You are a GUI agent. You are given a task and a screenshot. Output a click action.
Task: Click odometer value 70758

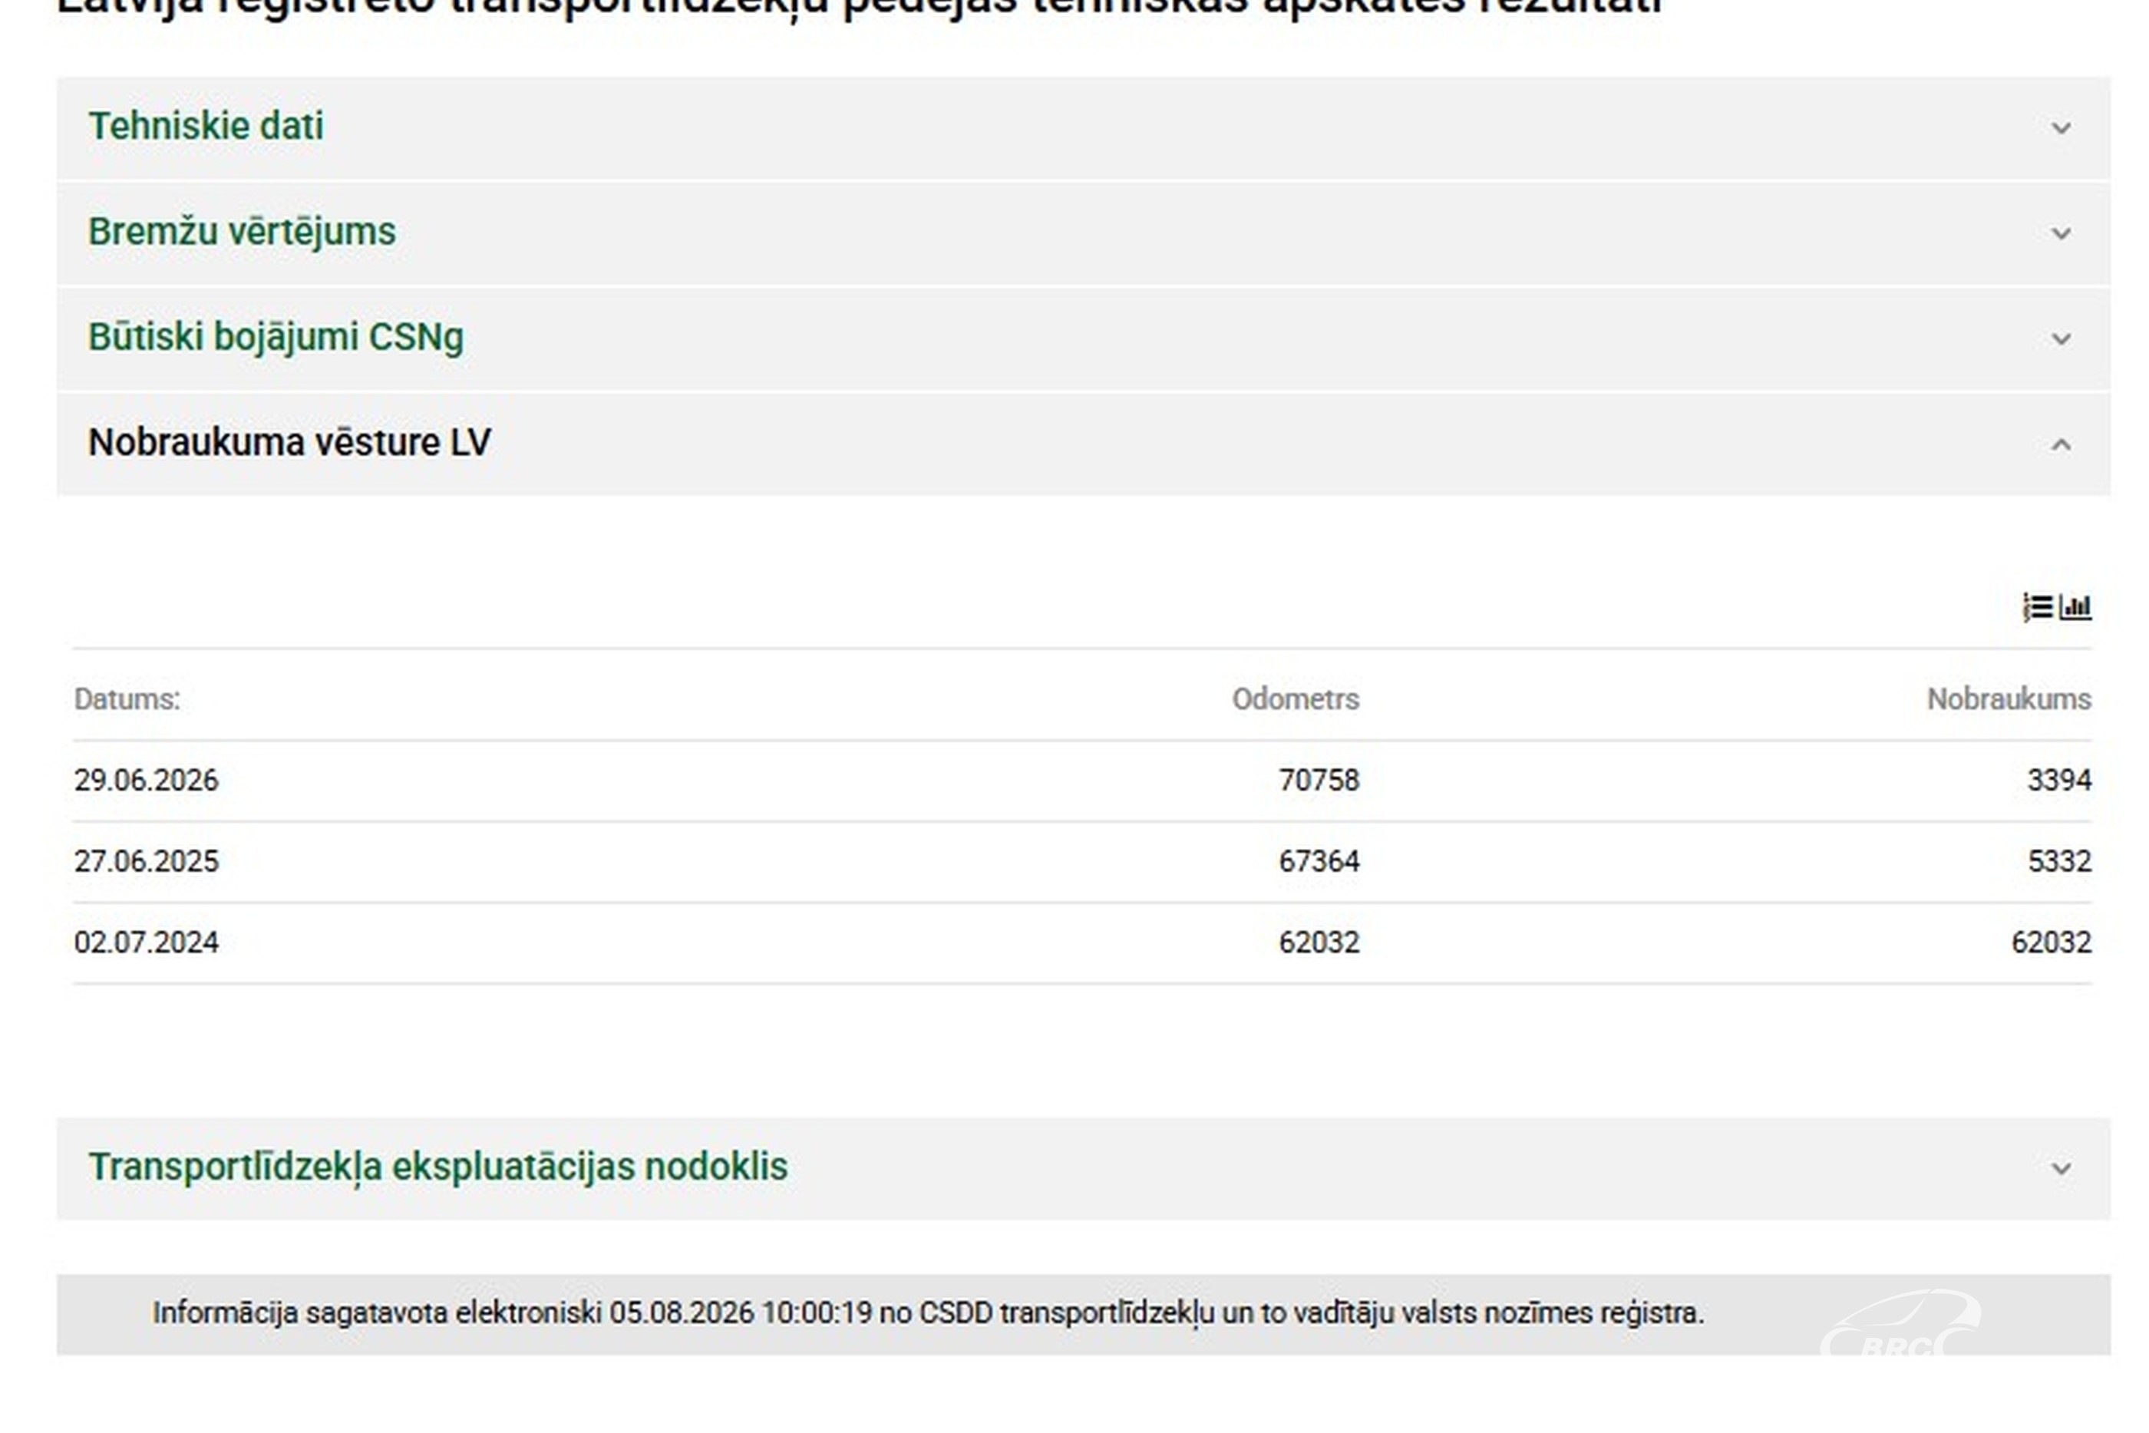[1319, 781]
